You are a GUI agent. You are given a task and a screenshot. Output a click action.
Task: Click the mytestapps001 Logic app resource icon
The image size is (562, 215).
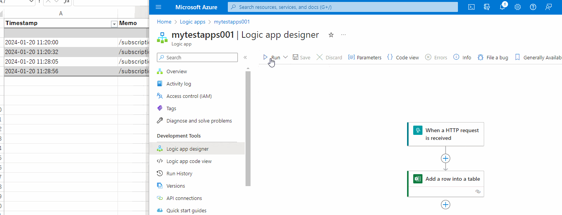[162, 38]
